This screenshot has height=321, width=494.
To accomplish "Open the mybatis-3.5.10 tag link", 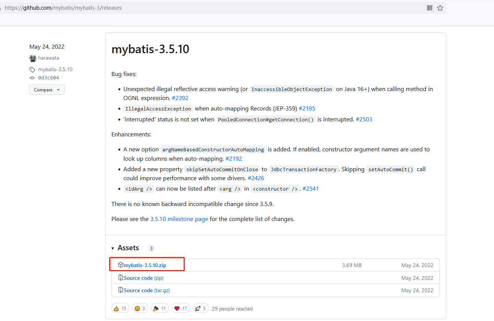I will (55, 69).
